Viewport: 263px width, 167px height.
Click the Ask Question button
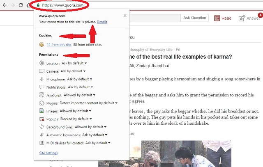(x=195, y=18)
